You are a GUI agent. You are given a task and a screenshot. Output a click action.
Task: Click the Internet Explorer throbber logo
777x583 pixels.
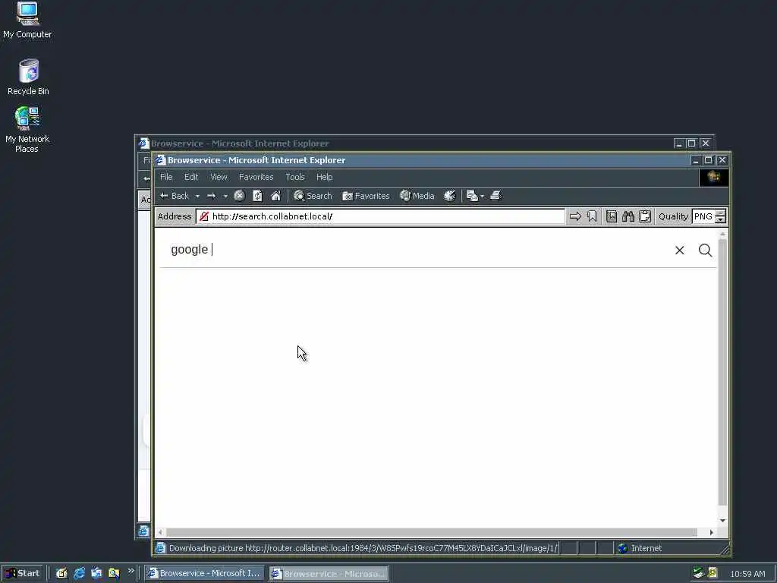(x=713, y=178)
